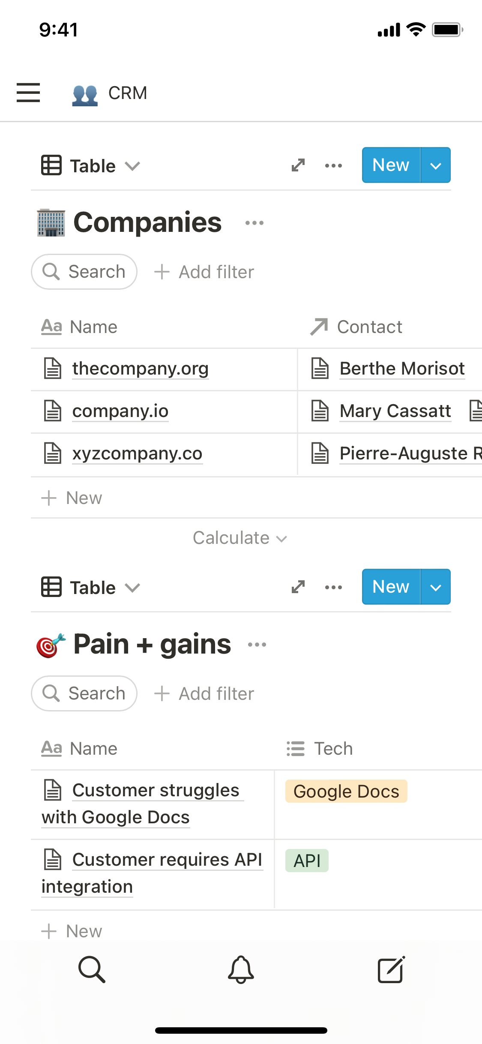Viewport: 482px width, 1044px height.
Task: Select the Google Docs tag
Action: [x=346, y=792]
